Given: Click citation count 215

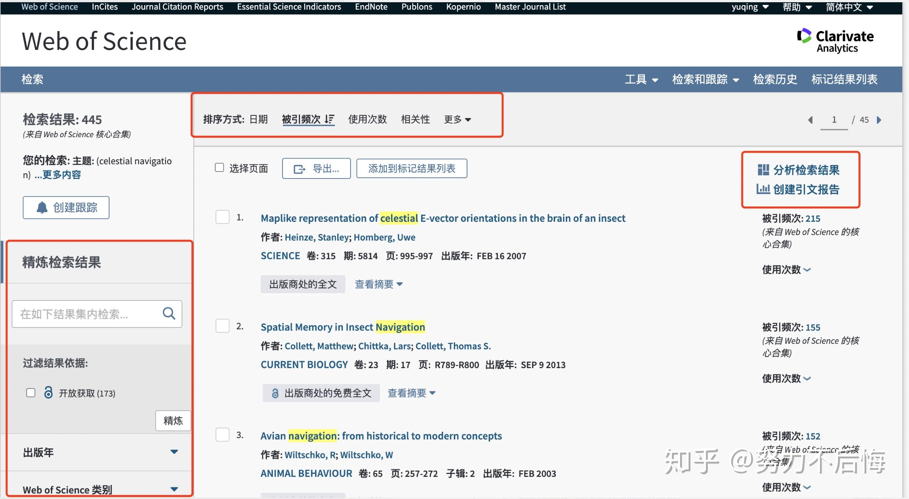Looking at the screenshot, I should click(813, 218).
